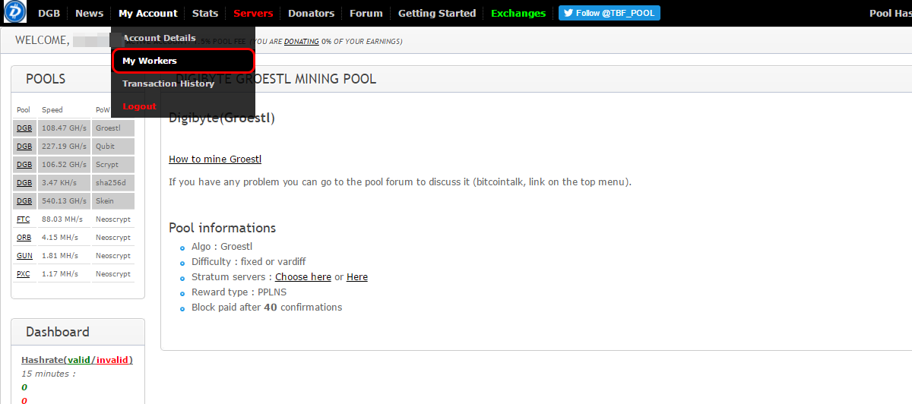Viewport: 912px width, 404px height.
Task: Open the Exchanges page
Action: (x=518, y=13)
